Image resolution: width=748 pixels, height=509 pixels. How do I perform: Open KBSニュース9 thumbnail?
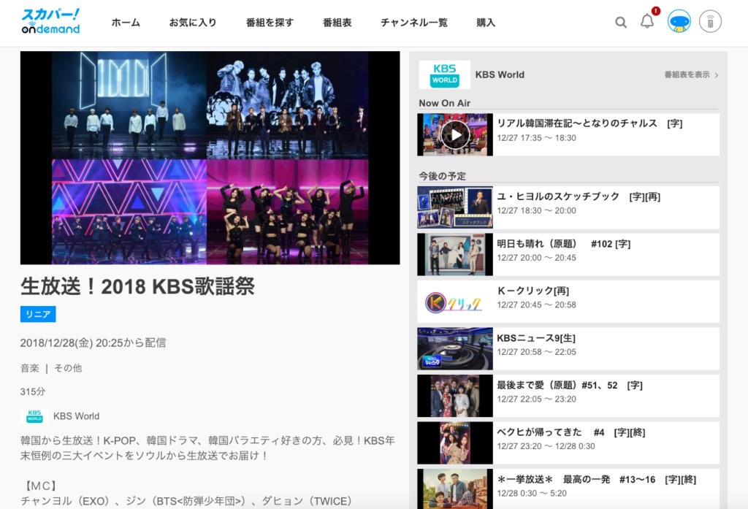[x=454, y=349]
